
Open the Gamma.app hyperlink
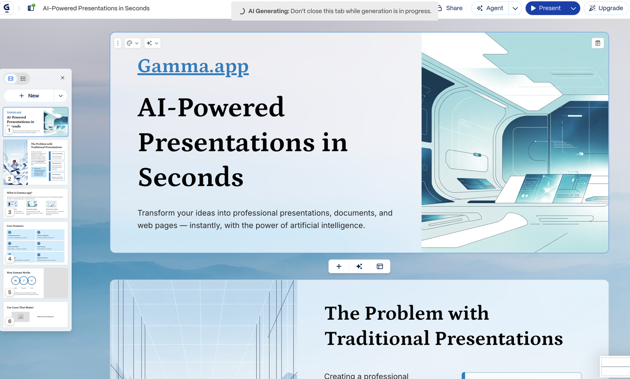click(193, 66)
